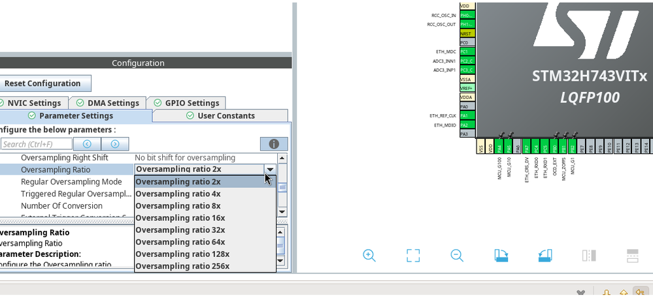653x298 pixels.
Task: Toggle horizontal split view icon
Action: click(x=633, y=255)
